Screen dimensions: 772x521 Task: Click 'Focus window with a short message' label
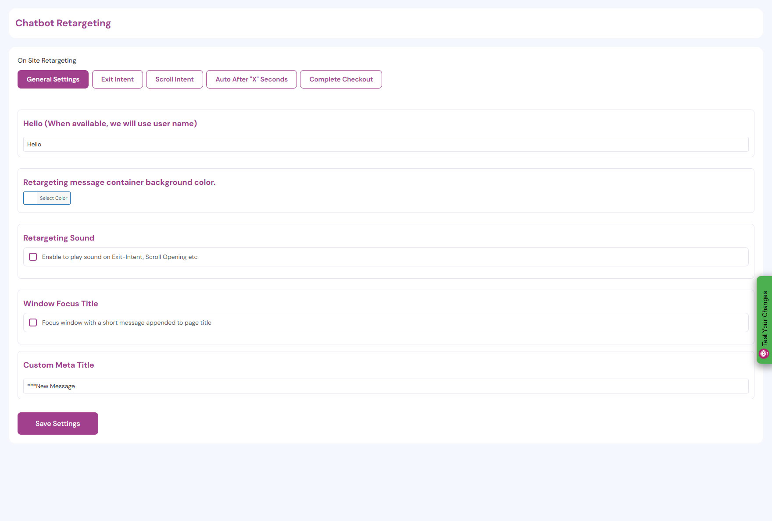click(126, 323)
